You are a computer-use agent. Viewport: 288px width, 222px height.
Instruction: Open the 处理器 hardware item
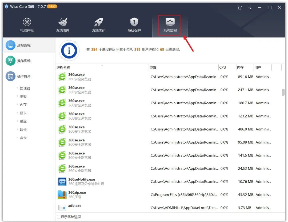25,88
